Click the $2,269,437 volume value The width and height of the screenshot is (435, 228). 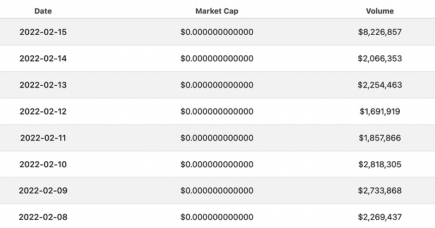[380, 217]
